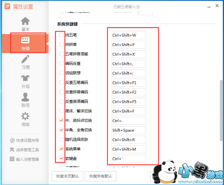
Task: Click the tools icon next to 词库管理工具
Action: click(x=12, y=149)
